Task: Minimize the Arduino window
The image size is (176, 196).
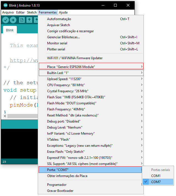Action: click(103, 6)
